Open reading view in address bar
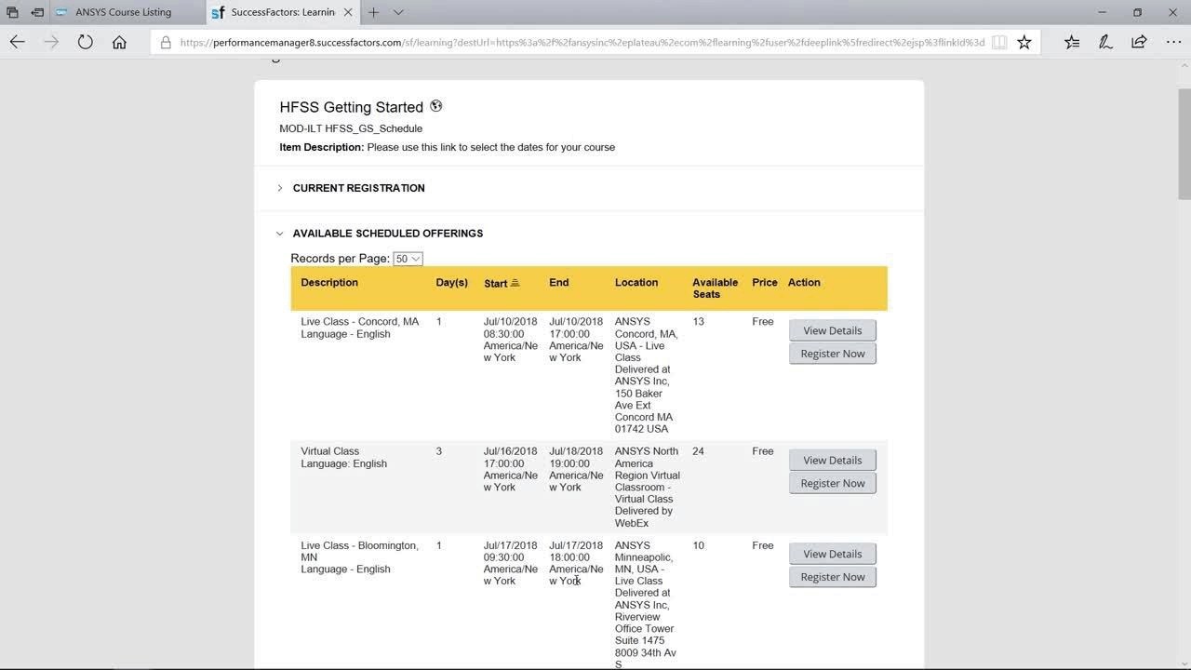The image size is (1191, 670). tap(999, 42)
